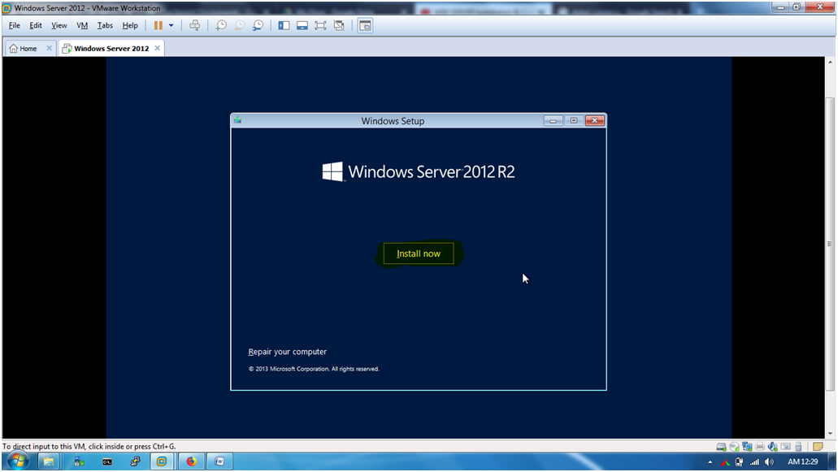Click the scroll down arrow of VM view

click(x=830, y=434)
